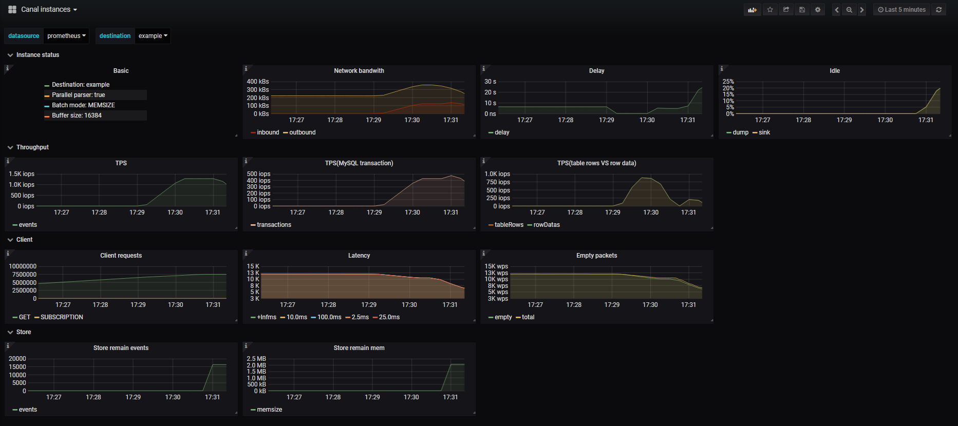Open info icon on Basic panel
The image size is (958, 426).
[x=8, y=68]
